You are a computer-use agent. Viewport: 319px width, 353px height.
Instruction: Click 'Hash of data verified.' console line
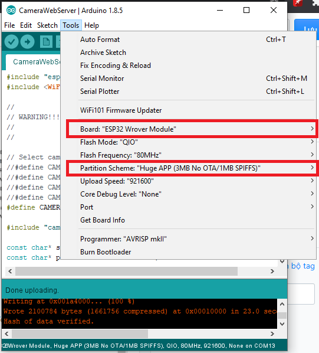[48, 321]
